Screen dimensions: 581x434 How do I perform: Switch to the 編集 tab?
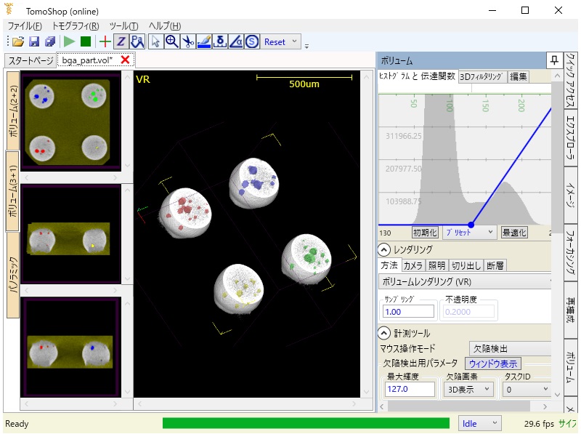pos(518,77)
